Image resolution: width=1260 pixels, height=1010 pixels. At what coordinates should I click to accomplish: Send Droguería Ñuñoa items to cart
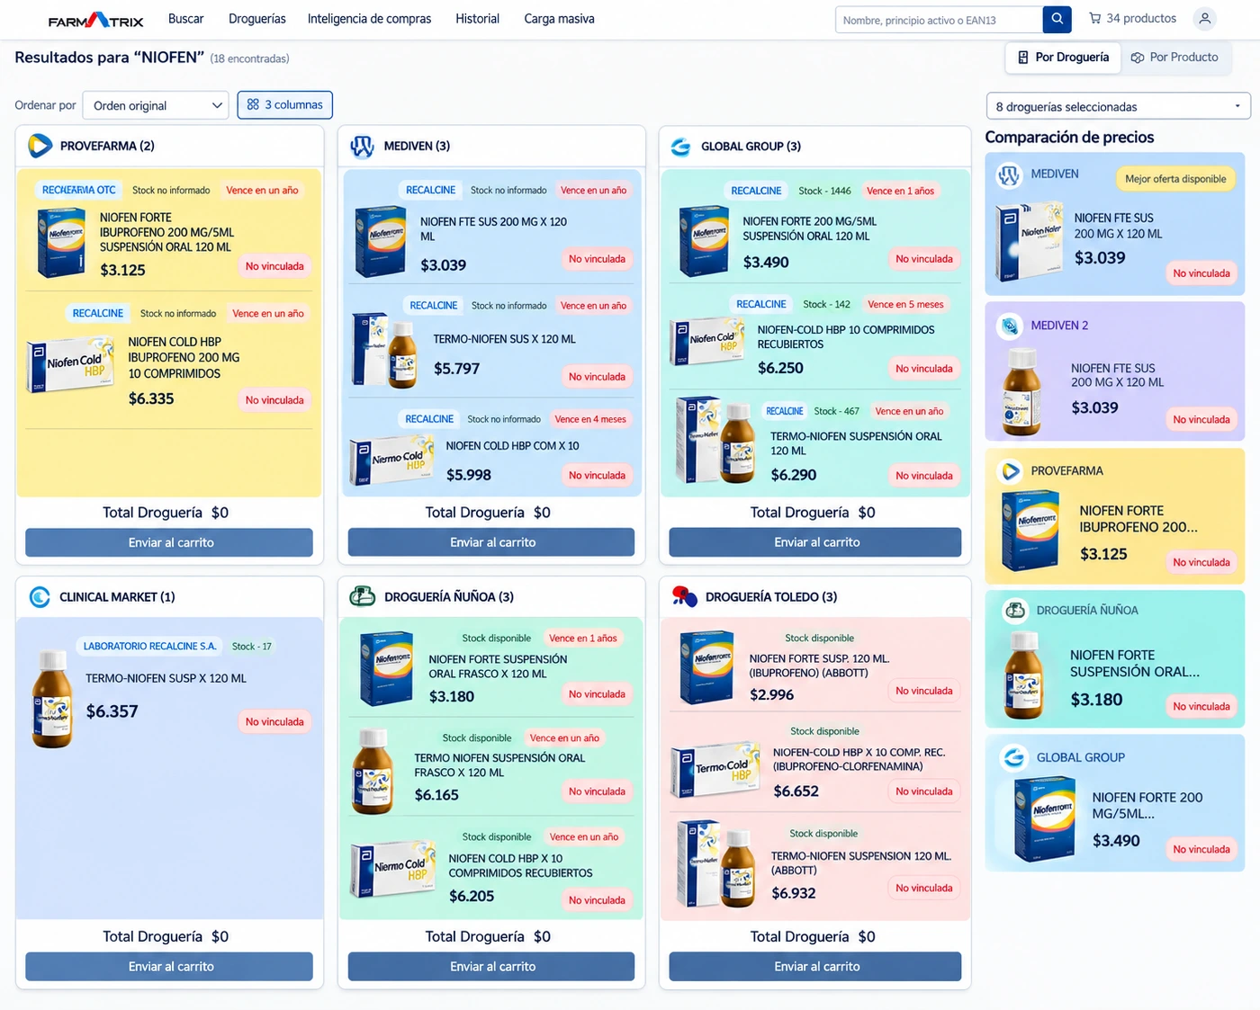[491, 966]
